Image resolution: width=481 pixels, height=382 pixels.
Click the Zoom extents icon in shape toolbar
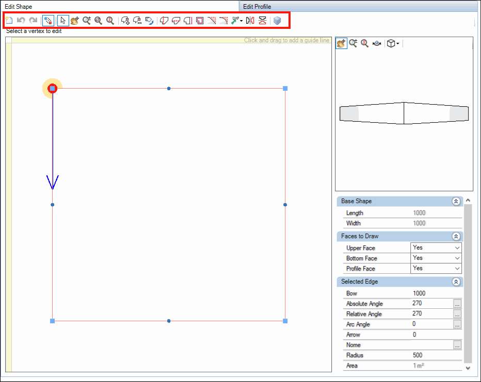click(110, 21)
